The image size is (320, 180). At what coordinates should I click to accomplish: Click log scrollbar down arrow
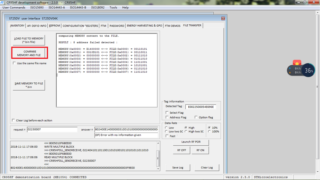point(158,168)
